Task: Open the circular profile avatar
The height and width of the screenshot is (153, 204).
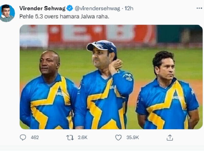Action: [7, 13]
